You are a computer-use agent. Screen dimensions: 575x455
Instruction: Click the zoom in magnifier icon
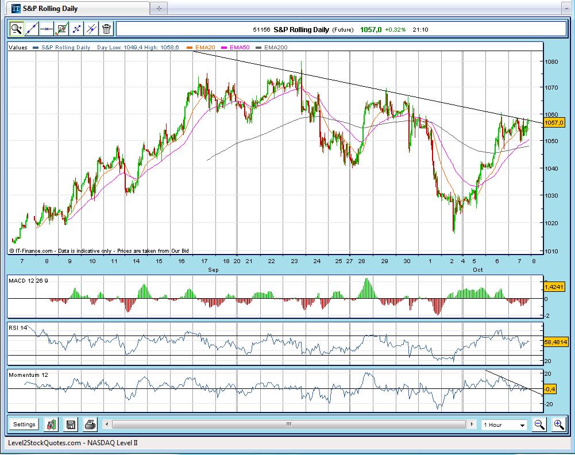click(x=559, y=425)
